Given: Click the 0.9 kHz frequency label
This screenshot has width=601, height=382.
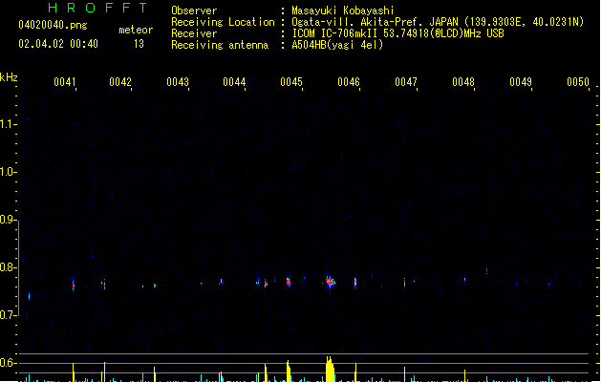Looking at the screenshot, I should pyautogui.click(x=8, y=220).
